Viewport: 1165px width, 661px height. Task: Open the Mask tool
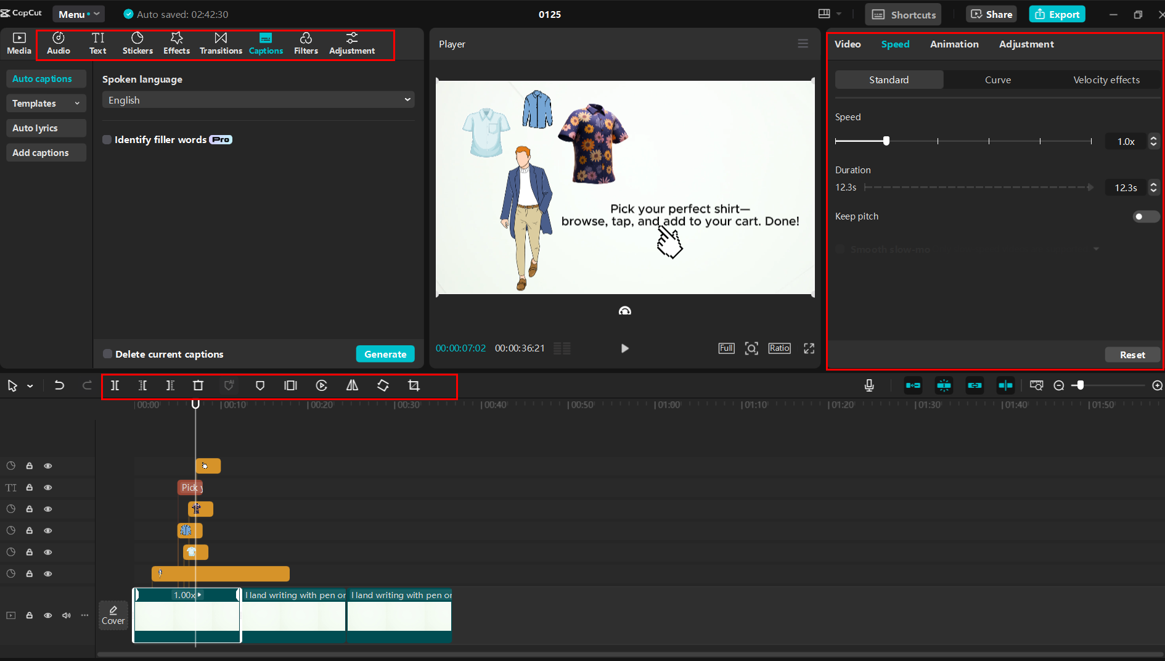pos(260,385)
